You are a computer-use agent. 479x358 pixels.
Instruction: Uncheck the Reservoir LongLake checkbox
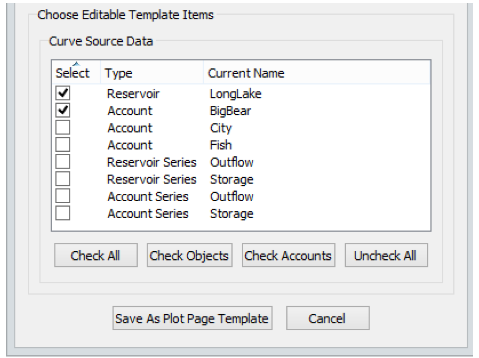[x=63, y=94]
